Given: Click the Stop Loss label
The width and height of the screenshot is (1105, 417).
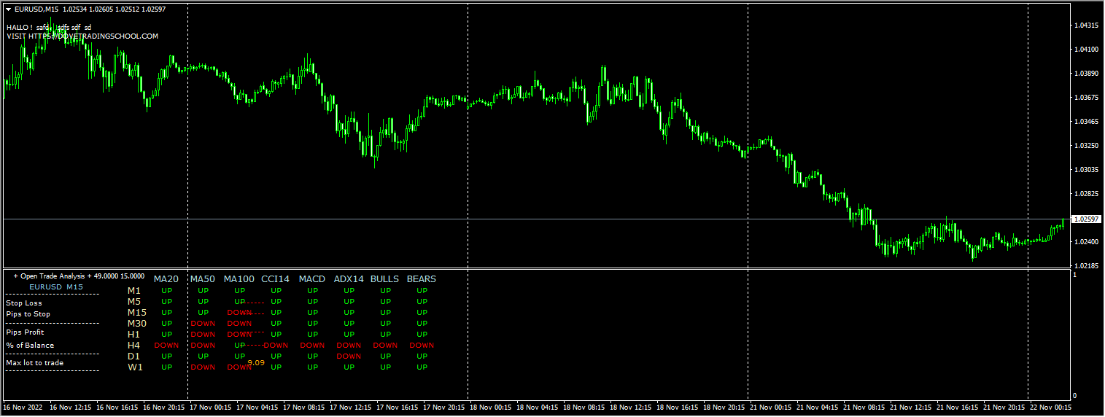Looking at the screenshot, I should (x=24, y=303).
